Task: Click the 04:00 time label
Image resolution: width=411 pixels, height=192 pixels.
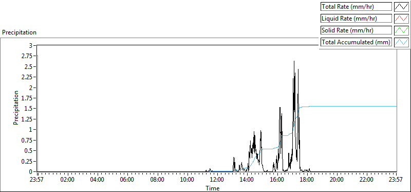Action: click(x=98, y=180)
